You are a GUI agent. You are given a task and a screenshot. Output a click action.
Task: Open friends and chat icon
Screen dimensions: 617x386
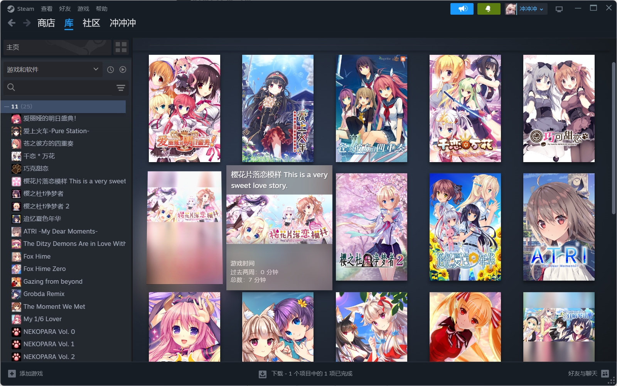605,374
